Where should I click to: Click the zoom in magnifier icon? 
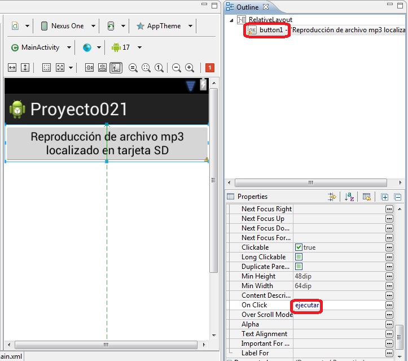pyautogui.click(x=190, y=68)
